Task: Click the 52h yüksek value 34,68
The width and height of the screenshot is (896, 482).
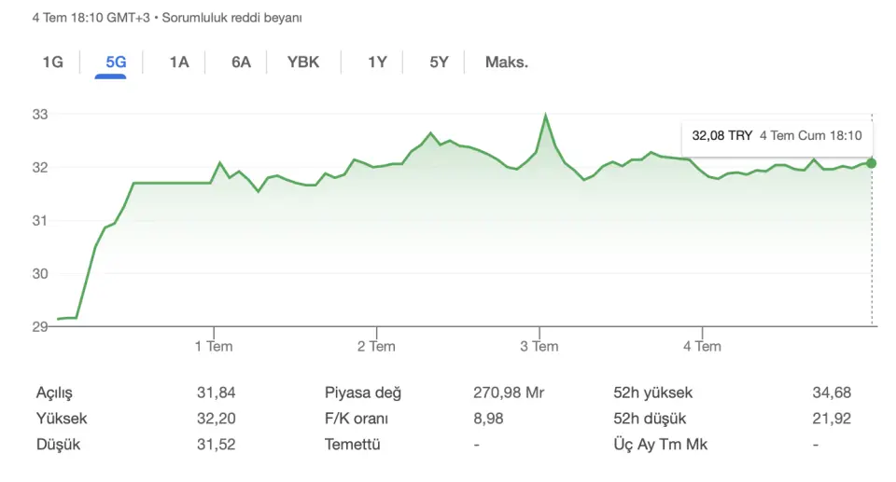Action: coord(832,392)
